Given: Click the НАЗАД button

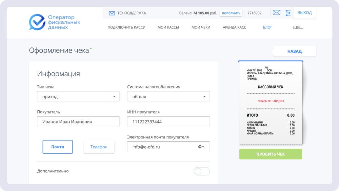Looking at the screenshot, I should click(x=295, y=51).
